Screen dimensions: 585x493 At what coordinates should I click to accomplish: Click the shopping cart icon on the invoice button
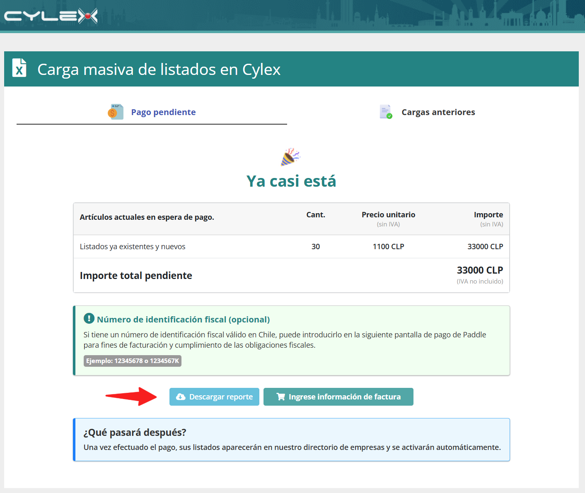280,397
